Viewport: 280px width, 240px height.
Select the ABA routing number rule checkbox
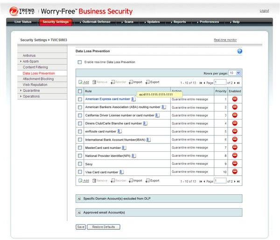point(80,107)
